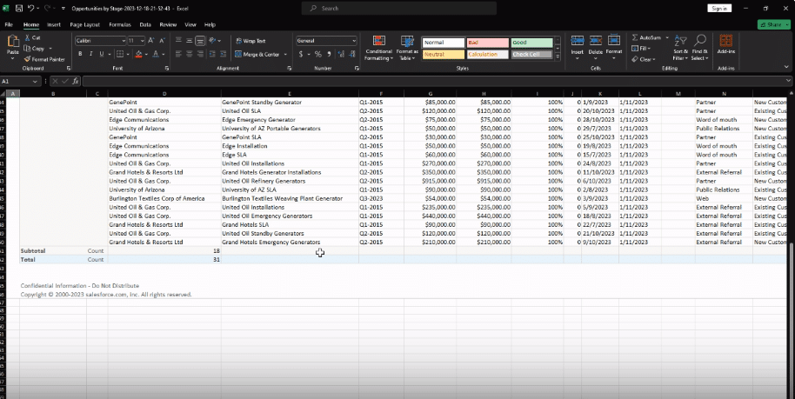Click the Paste clipboard icon
This screenshot has height=399, width=795.
[13, 42]
